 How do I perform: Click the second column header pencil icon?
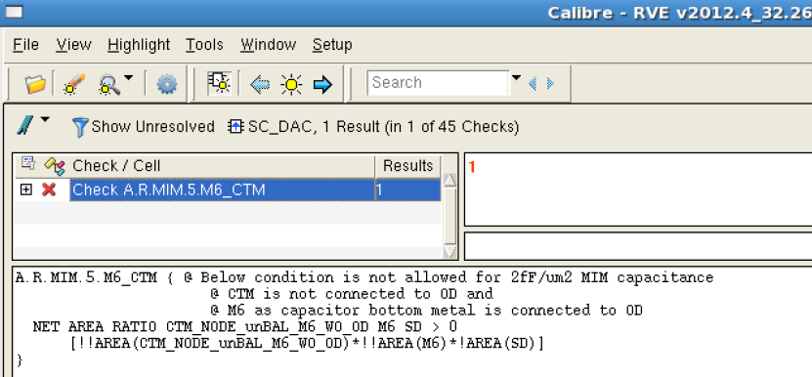pos(55,166)
